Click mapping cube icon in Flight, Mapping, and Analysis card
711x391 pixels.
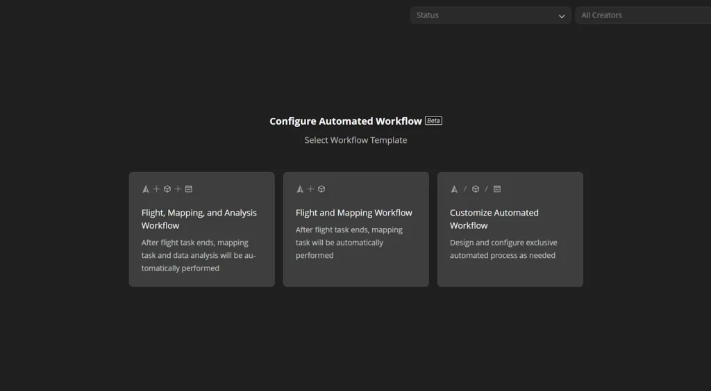(x=167, y=189)
